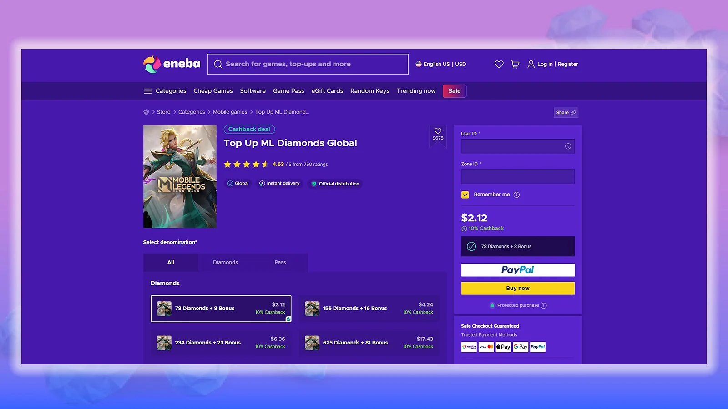This screenshot has height=409, width=728.
Task: Click the US flag language icon
Action: tap(419, 64)
